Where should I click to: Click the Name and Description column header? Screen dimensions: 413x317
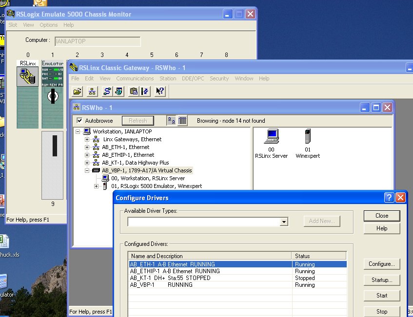coord(210,256)
